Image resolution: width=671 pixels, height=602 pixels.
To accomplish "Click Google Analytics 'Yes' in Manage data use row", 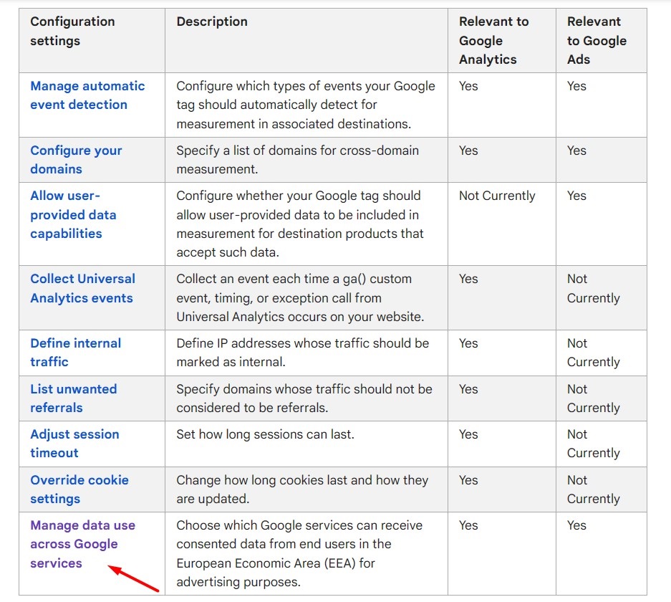I will coord(468,525).
